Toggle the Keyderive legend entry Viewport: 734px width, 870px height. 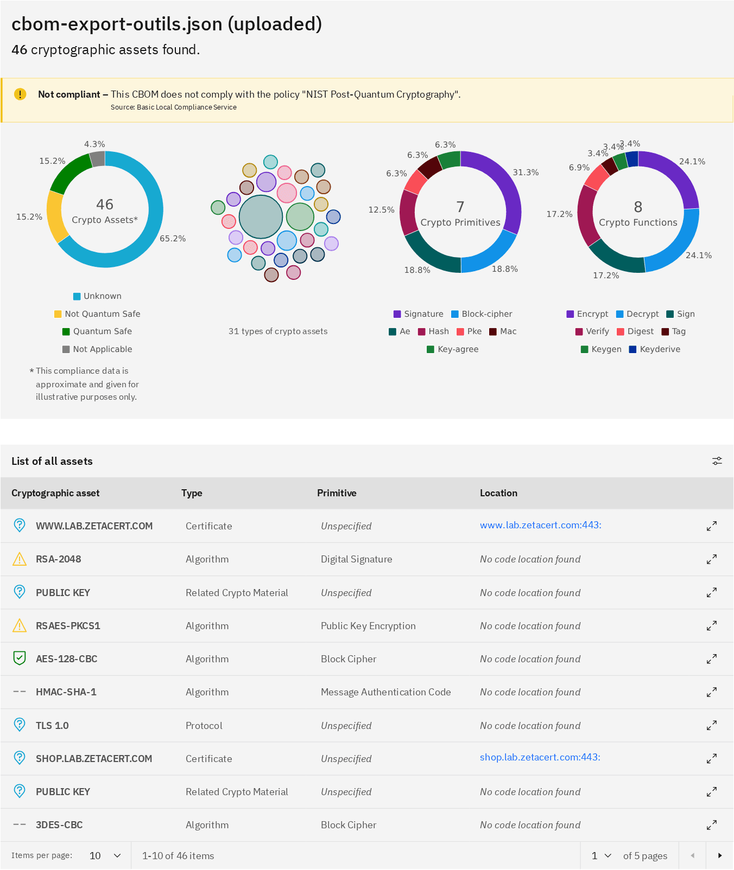[x=655, y=349]
